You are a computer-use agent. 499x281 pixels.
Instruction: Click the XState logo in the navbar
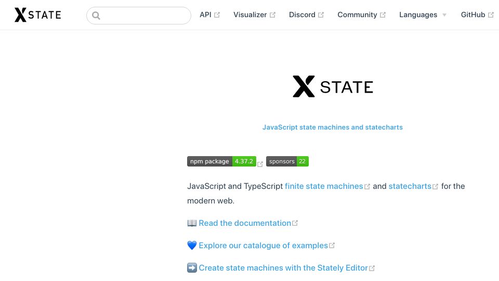tap(37, 15)
